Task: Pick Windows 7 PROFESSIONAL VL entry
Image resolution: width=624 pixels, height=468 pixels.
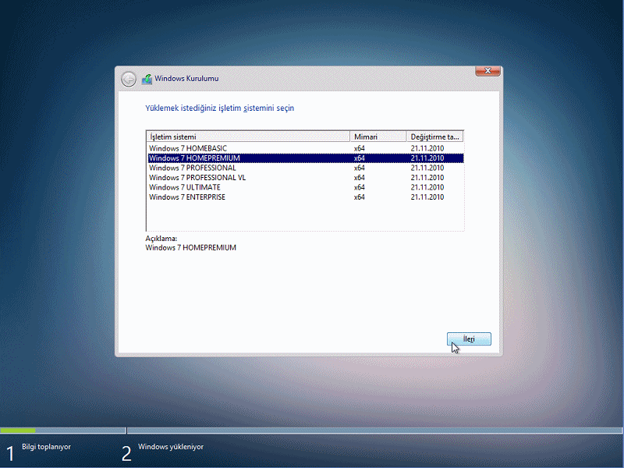Action: pyautogui.click(x=306, y=178)
